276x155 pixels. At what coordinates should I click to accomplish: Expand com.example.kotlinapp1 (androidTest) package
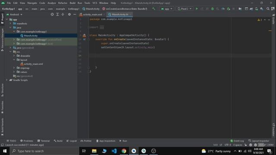pos(14,40)
